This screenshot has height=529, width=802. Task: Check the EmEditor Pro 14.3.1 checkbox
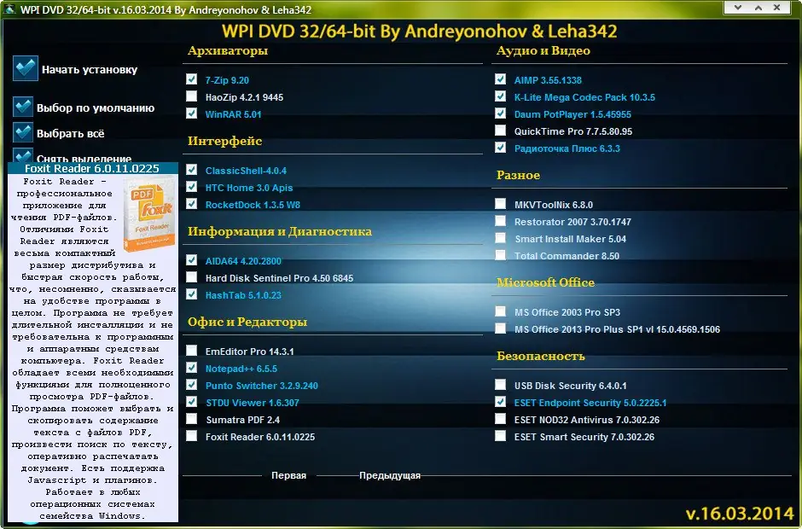(191, 350)
